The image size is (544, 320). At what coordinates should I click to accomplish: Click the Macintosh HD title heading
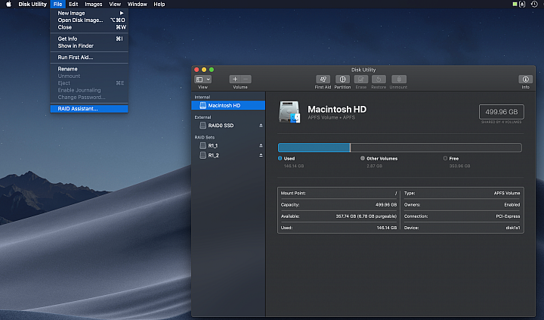pos(337,110)
